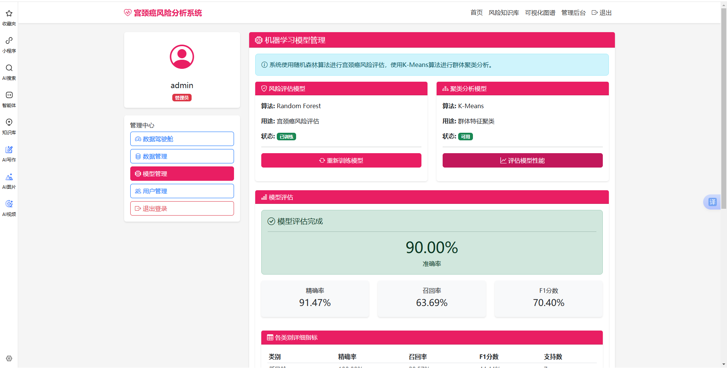The height and width of the screenshot is (368, 727).
Task: Click the 90.00% accuracy value
Action: click(432, 247)
